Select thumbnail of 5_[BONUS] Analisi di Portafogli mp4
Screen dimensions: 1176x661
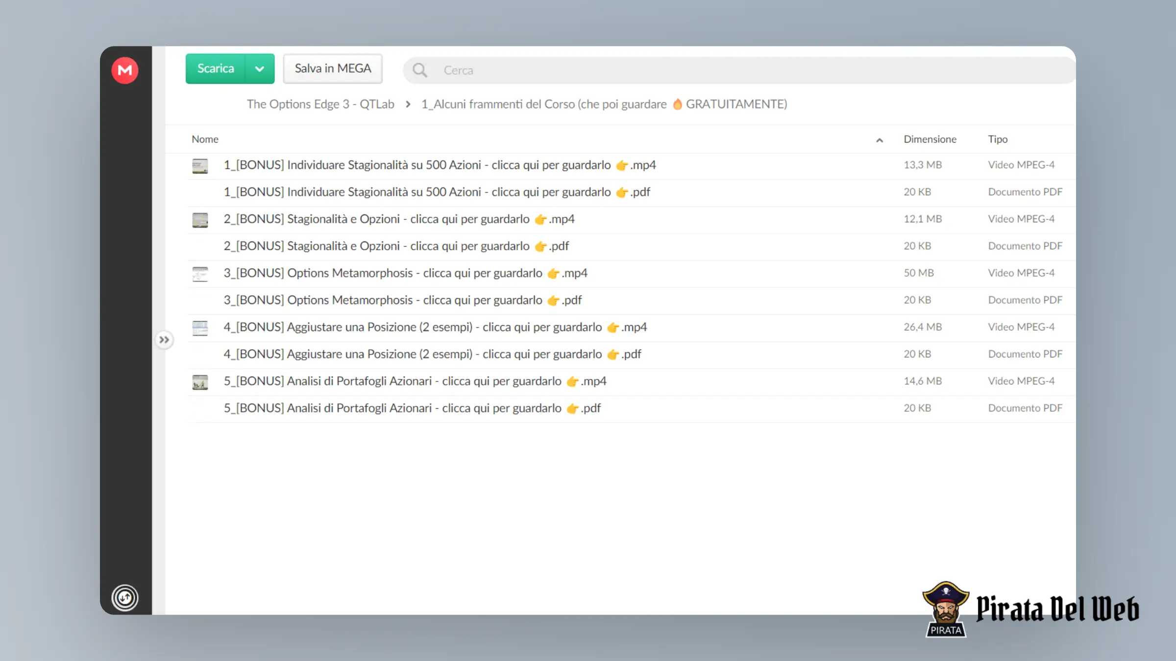pos(200,382)
